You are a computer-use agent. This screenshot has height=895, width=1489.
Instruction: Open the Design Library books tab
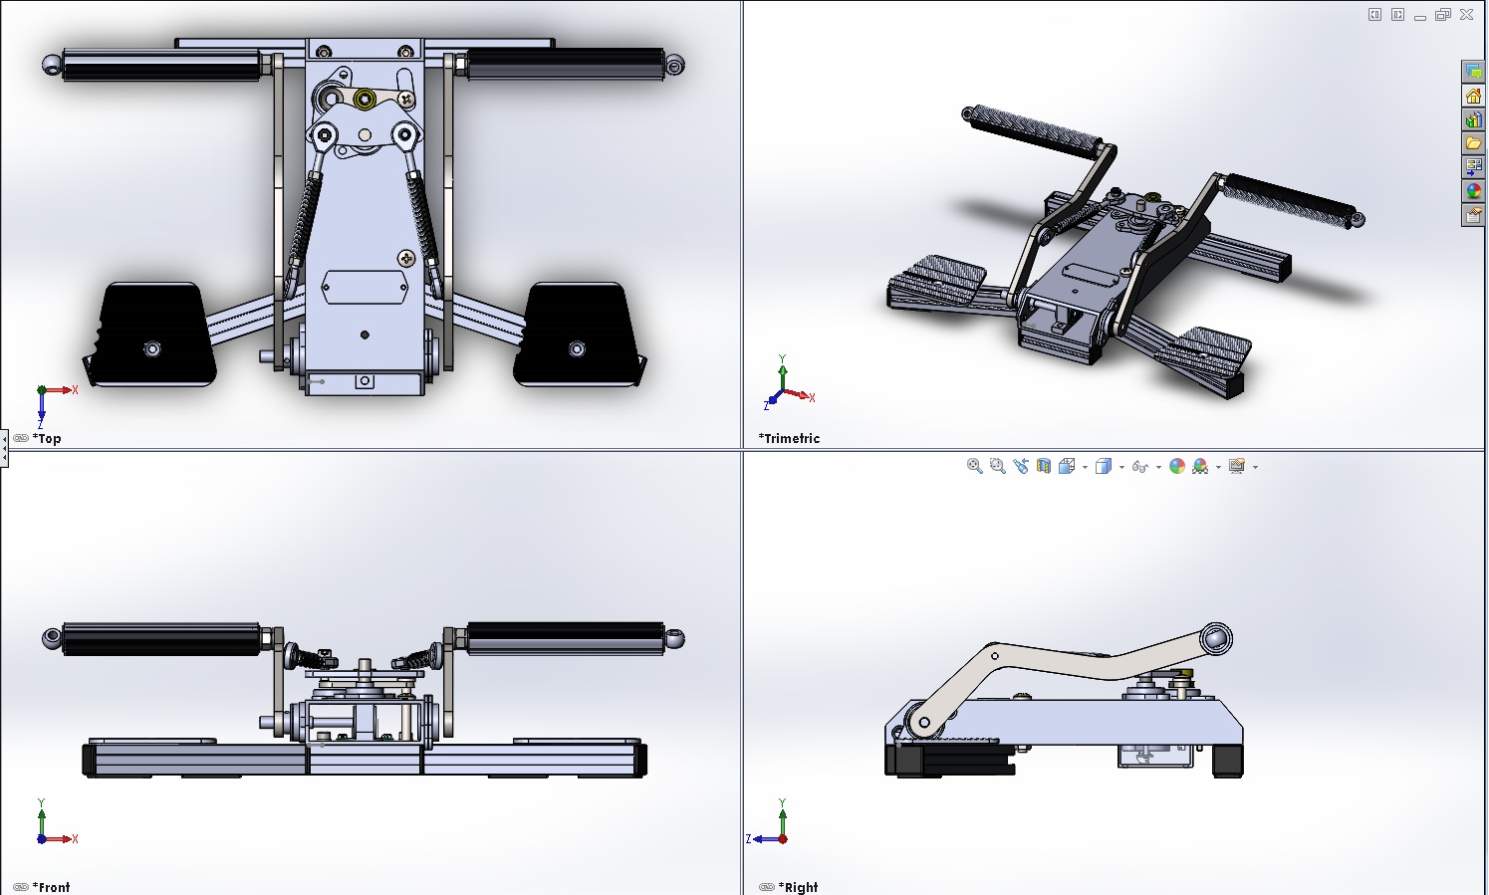coord(1473,119)
